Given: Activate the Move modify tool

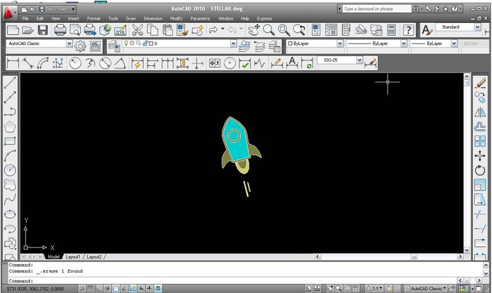Looking at the screenshot, I should click(x=480, y=155).
